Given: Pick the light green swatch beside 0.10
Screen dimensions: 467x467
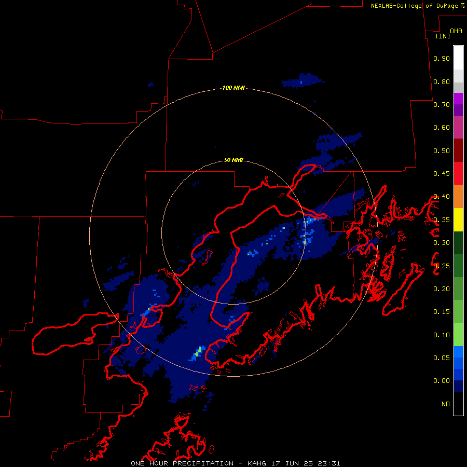Looking at the screenshot, I should tap(458, 335).
